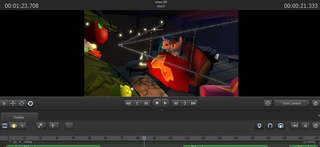320x147 pixels.
Task: Switch to the Timeline tab
Action: [x=19, y=117]
